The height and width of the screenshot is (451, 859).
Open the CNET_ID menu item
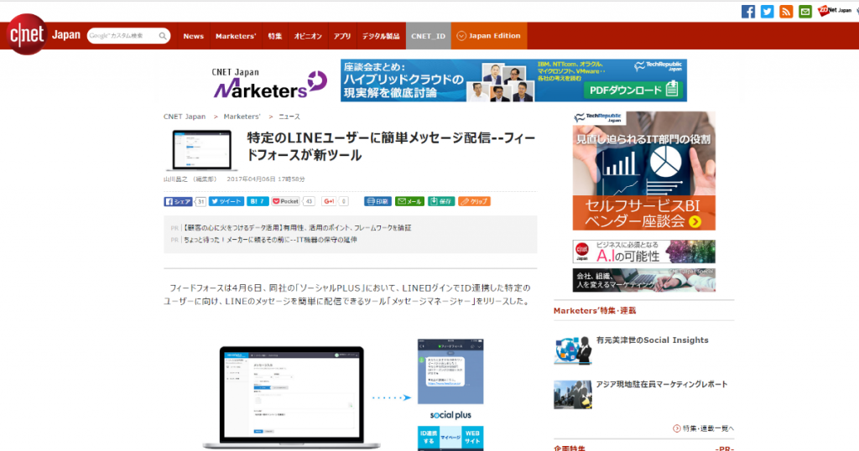[429, 36]
